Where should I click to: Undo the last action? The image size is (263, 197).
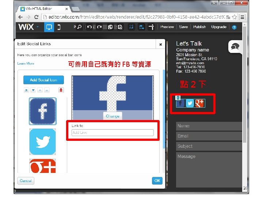click(x=89, y=27)
